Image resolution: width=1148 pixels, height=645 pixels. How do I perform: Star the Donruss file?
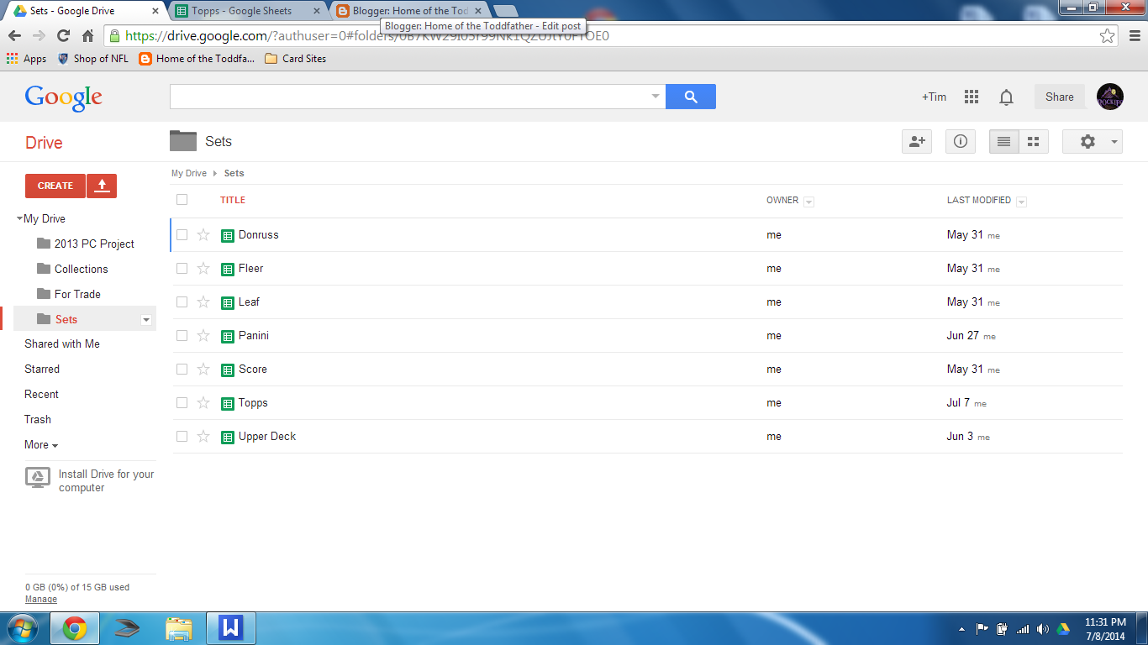tap(203, 235)
